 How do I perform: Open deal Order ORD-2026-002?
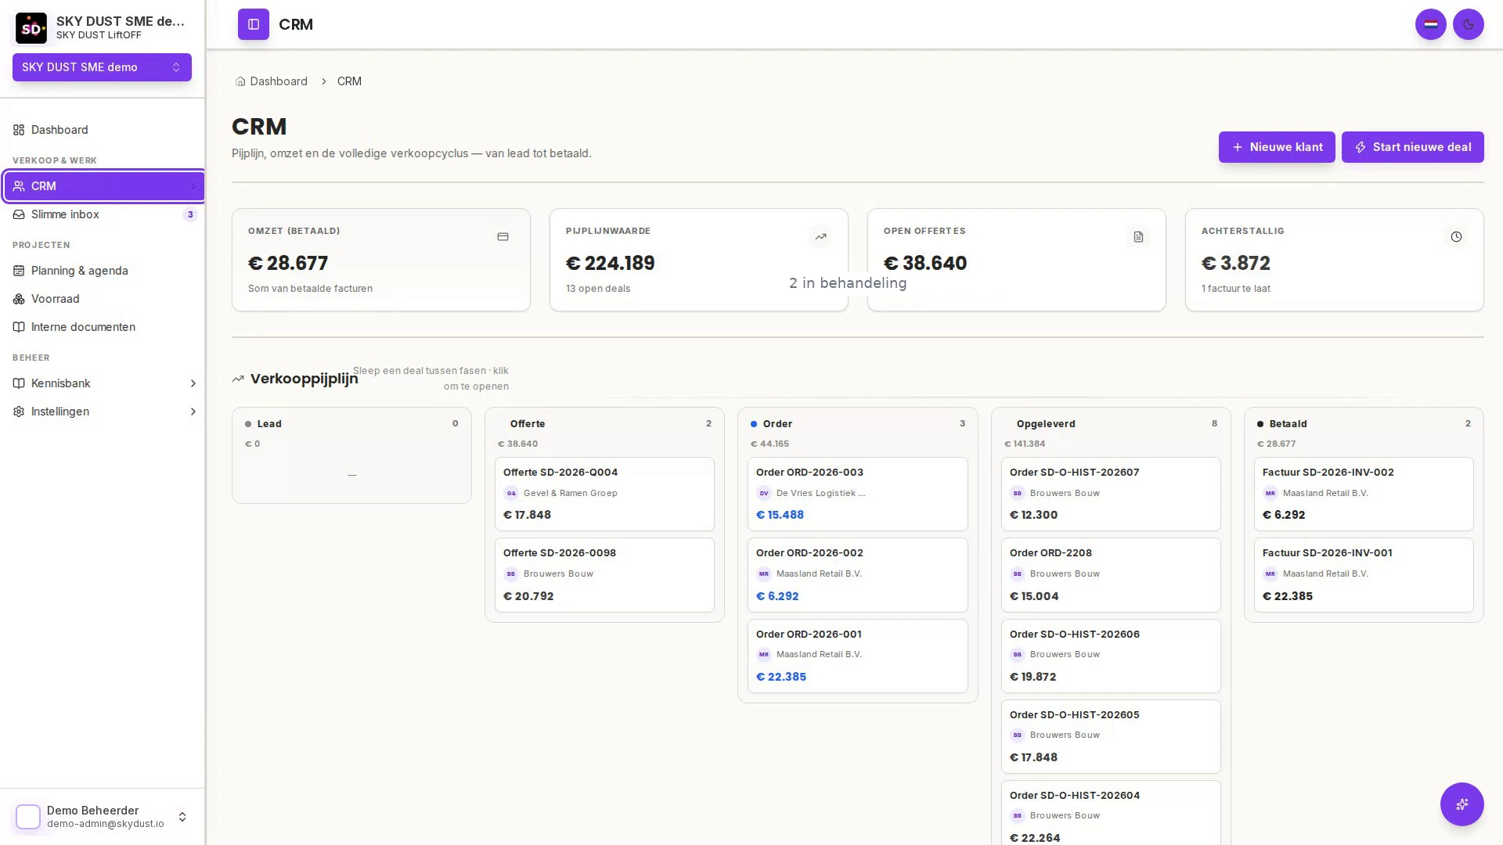coord(858,575)
